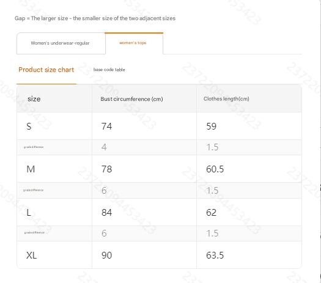The image size is (321, 283).
Task: Open the base code table tab
Action: click(x=109, y=70)
